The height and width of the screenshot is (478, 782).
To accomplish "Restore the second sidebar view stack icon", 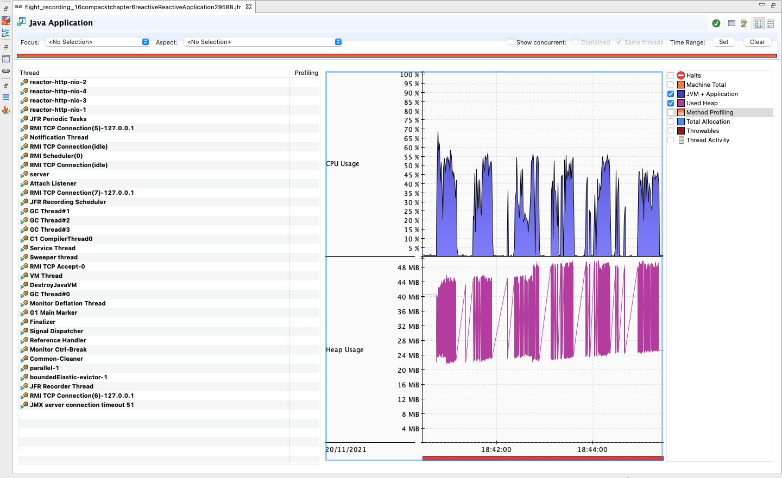I will coord(6,47).
